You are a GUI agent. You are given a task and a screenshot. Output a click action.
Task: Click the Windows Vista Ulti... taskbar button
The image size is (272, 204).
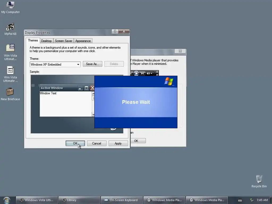pos(37,200)
